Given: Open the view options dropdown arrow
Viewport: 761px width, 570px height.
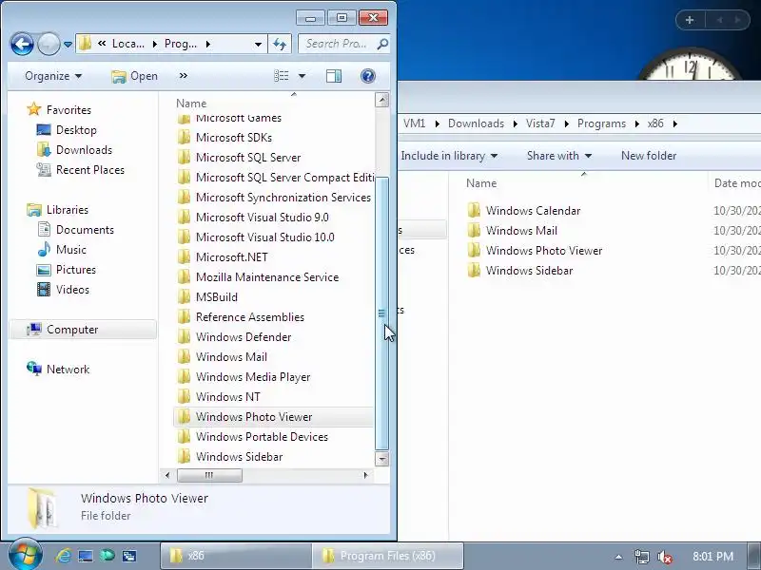Looking at the screenshot, I should (302, 76).
